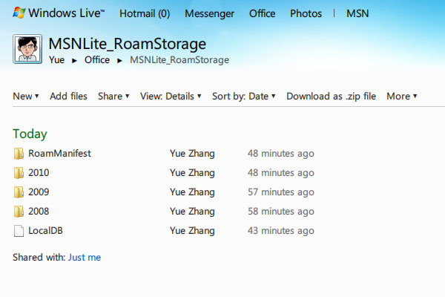This screenshot has height=297, width=445.
Task: Open the New dropdown menu
Action: coord(26,96)
